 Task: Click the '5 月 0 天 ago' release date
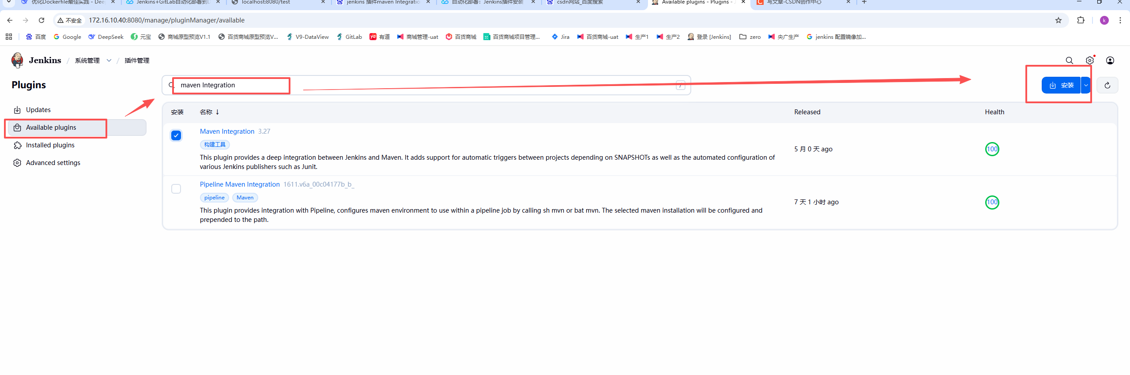[814, 149]
